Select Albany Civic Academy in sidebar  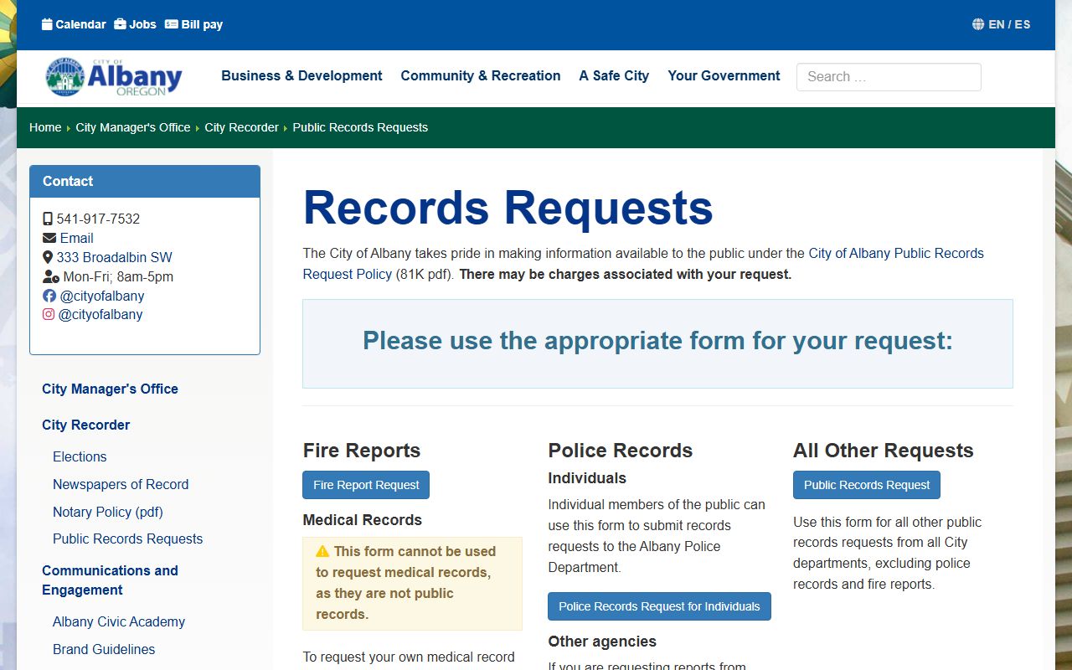pos(119,621)
